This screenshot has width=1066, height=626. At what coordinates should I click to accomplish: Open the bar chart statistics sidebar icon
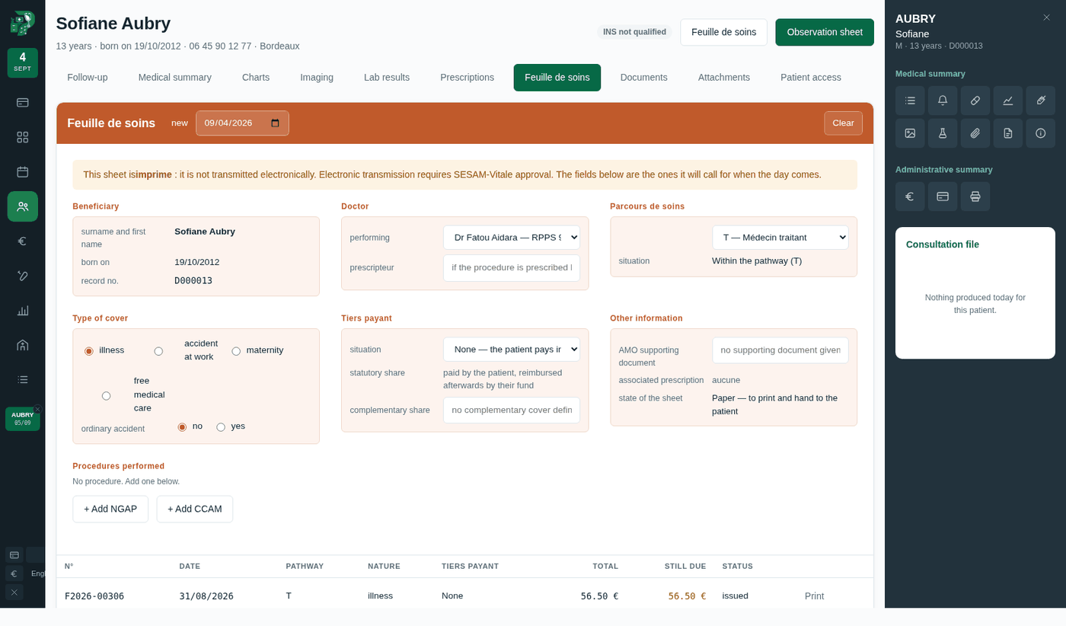(23, 311)
